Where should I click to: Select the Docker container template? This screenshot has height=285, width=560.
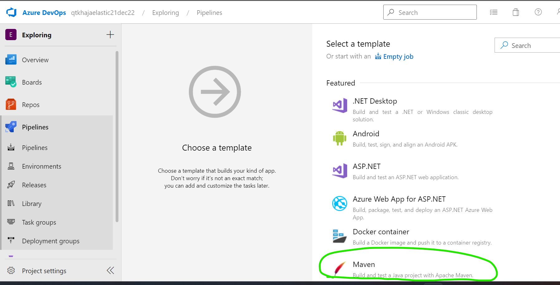coord(381,232)
